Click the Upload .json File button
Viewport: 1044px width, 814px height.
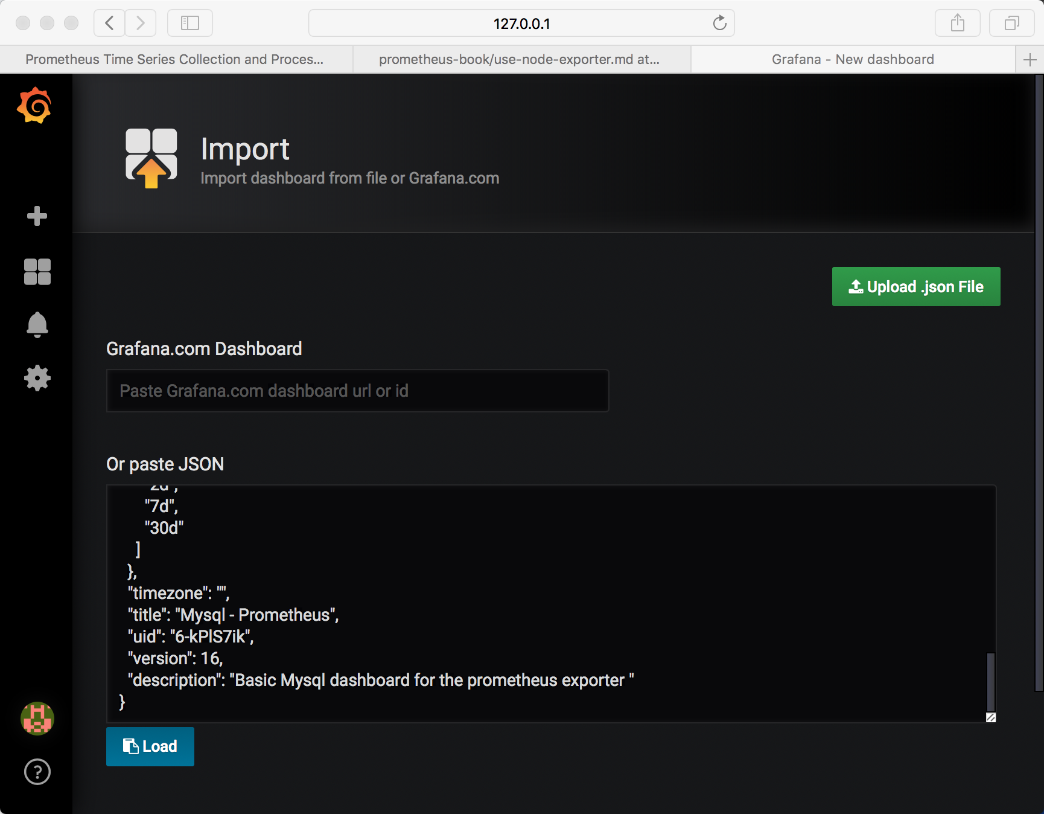click(916, 286)
